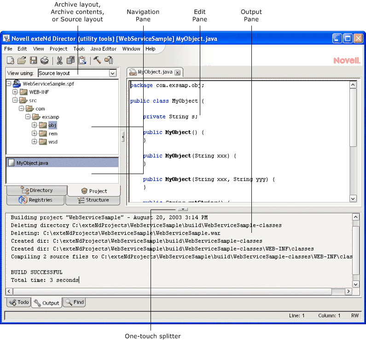Click the output horizontal scrollbar thumb
This screenshot has height=340, width=366.
click(x=173, y=291)
